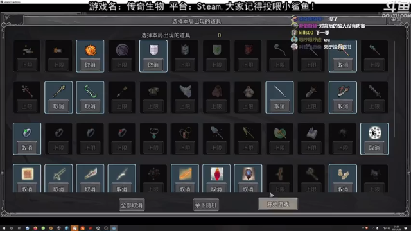Deselect the thin white rod with 取消
This screenshot has width=411, height=231.
[280, 107]
